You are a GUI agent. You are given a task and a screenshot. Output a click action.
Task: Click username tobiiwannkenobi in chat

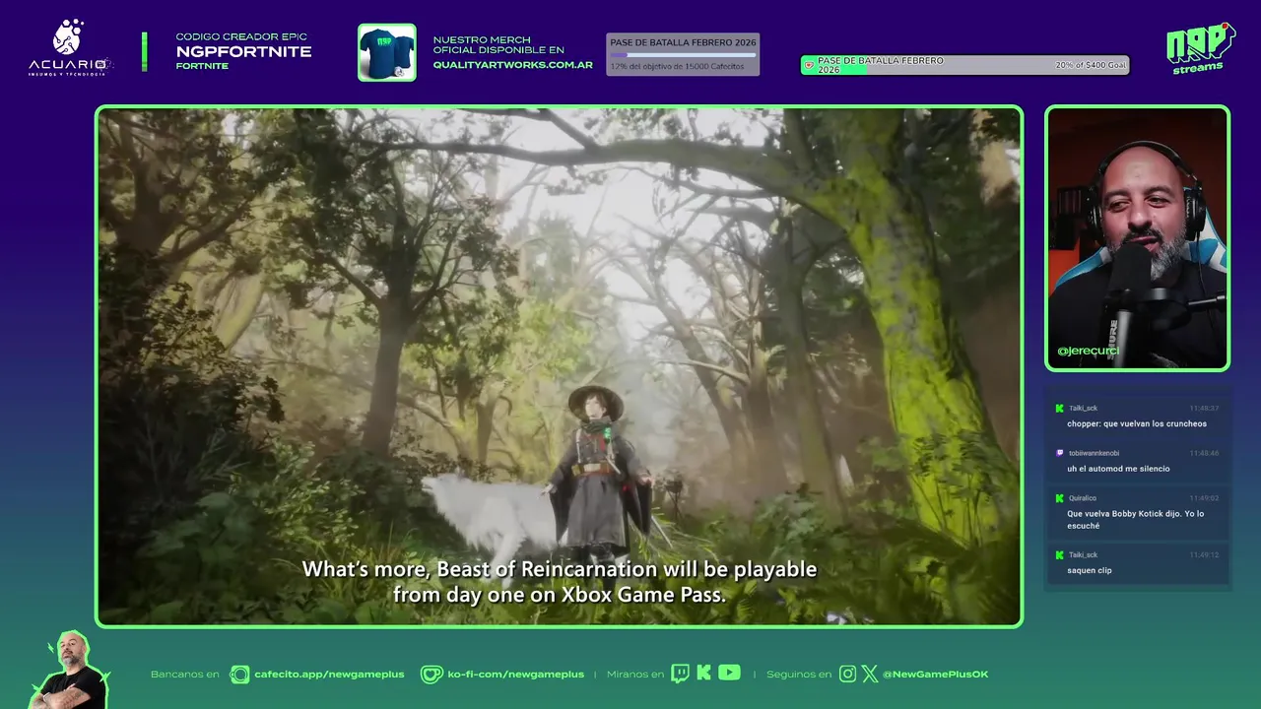(x=1095, y=453)
